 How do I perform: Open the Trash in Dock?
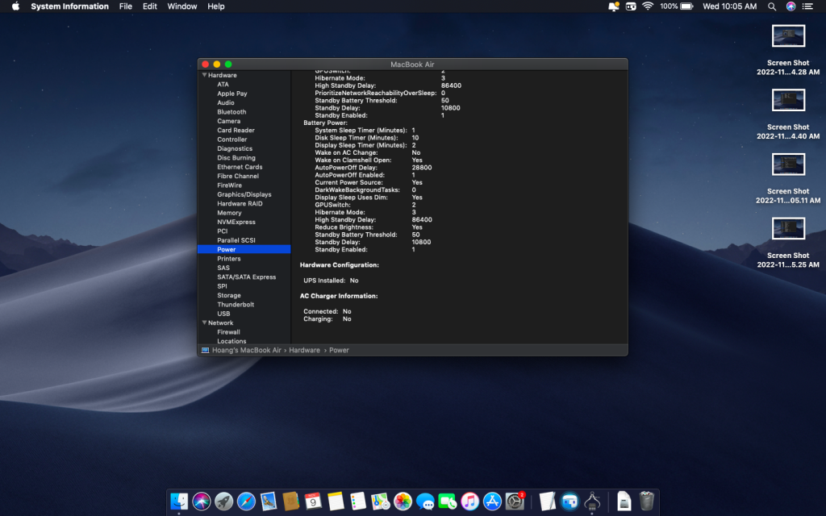point(646,501)
